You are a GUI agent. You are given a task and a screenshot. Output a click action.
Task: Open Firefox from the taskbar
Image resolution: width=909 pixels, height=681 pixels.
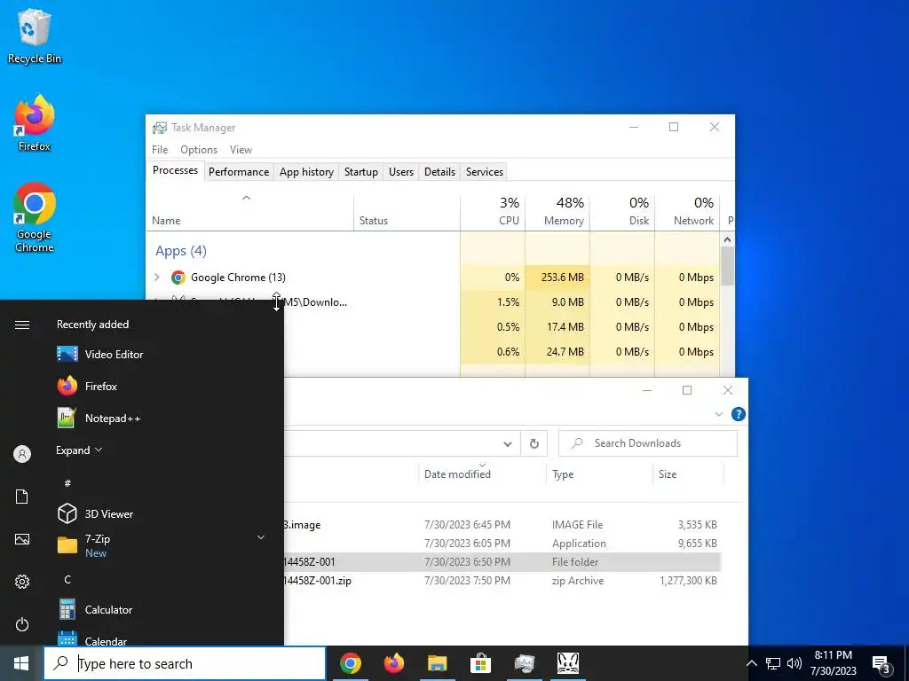(x=394, y=663)
